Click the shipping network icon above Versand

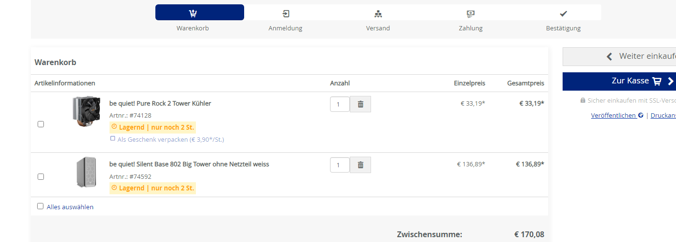[x=378, y=13]
